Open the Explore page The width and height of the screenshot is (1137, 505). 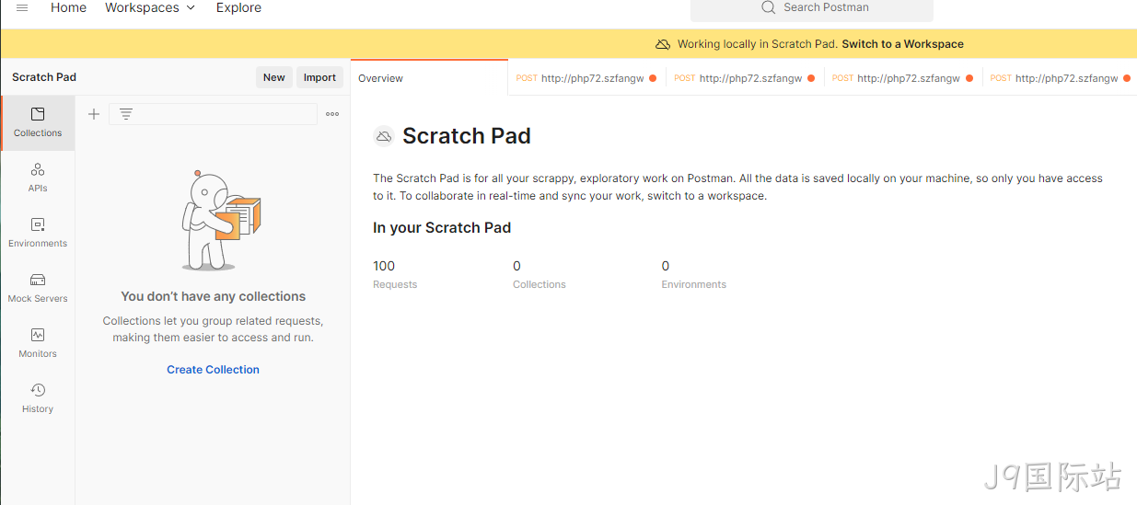pyautogui.click(x=238, y=7)
